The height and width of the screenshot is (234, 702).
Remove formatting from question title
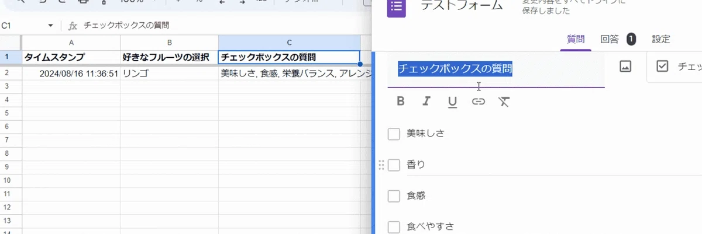click(x=504, y=102)
